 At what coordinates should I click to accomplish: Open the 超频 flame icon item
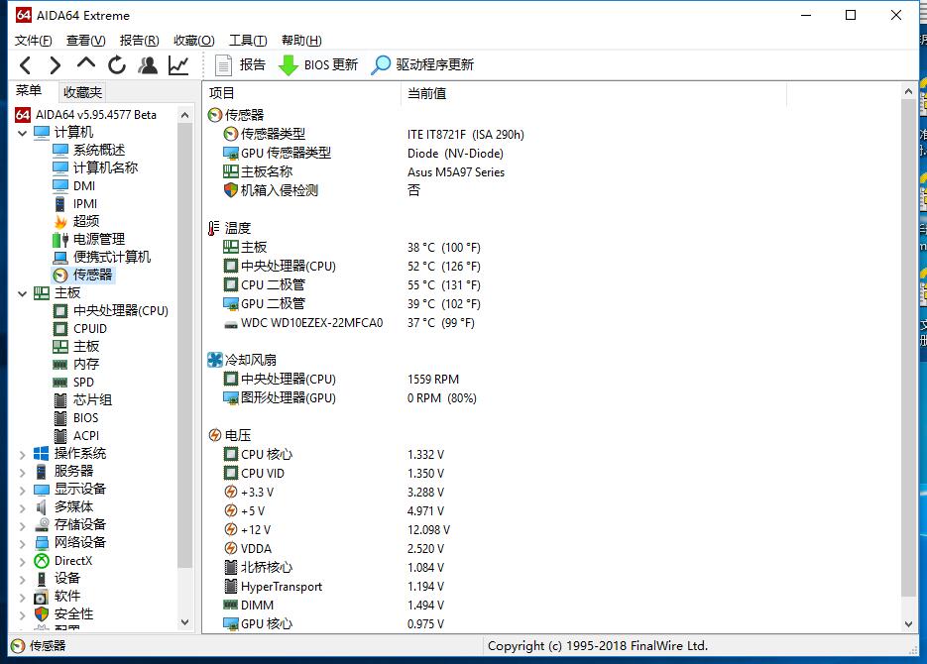(x=76, y=222)
